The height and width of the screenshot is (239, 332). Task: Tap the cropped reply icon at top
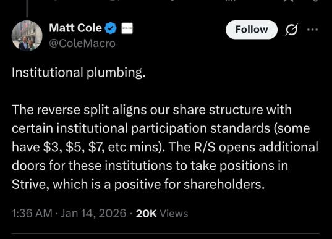click(56, 1)
